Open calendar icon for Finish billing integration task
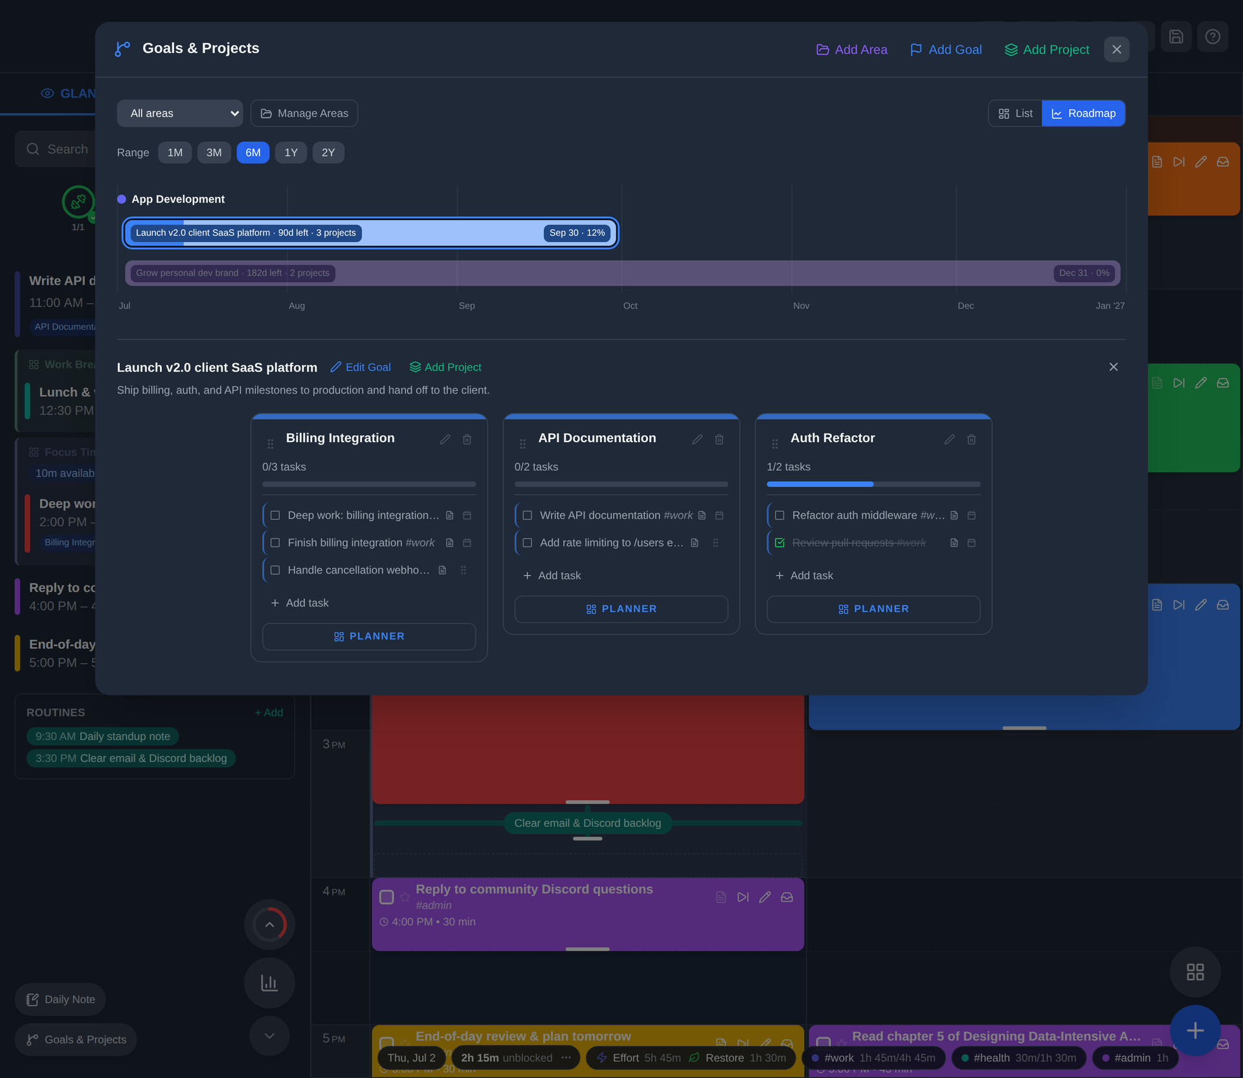The image size is (1243, 1078). [x=467, y=543]
